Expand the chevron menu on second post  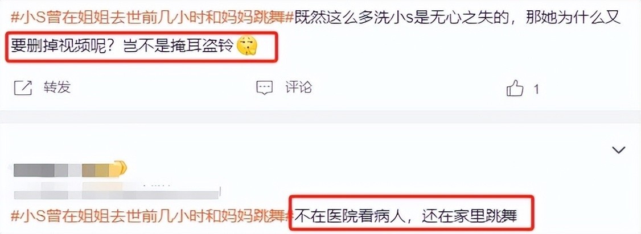[x=619, y=150]
